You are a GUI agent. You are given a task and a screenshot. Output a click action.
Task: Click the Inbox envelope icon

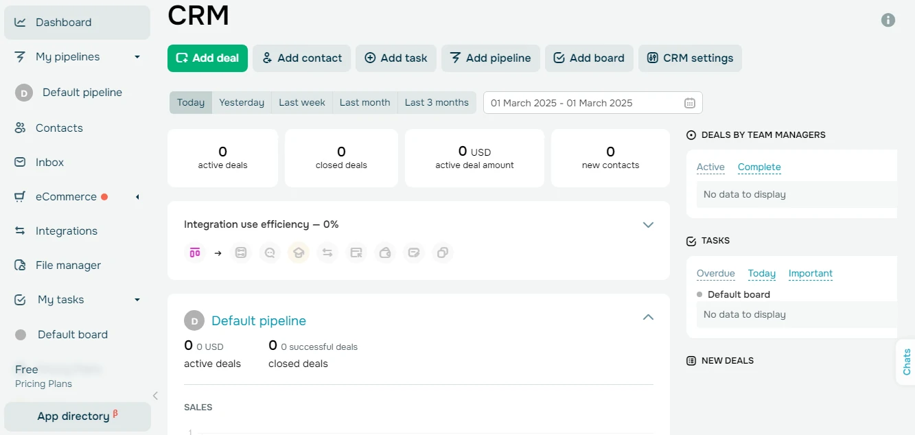pyautogui.click(x=21, y=162)
